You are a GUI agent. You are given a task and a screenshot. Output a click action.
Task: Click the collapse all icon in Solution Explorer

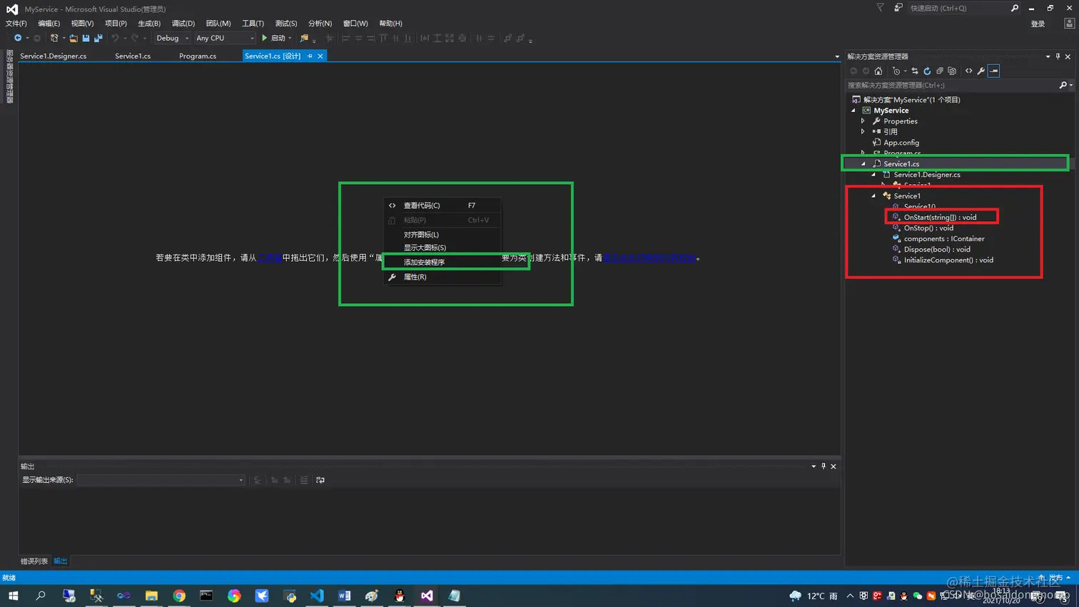(939, 71)
